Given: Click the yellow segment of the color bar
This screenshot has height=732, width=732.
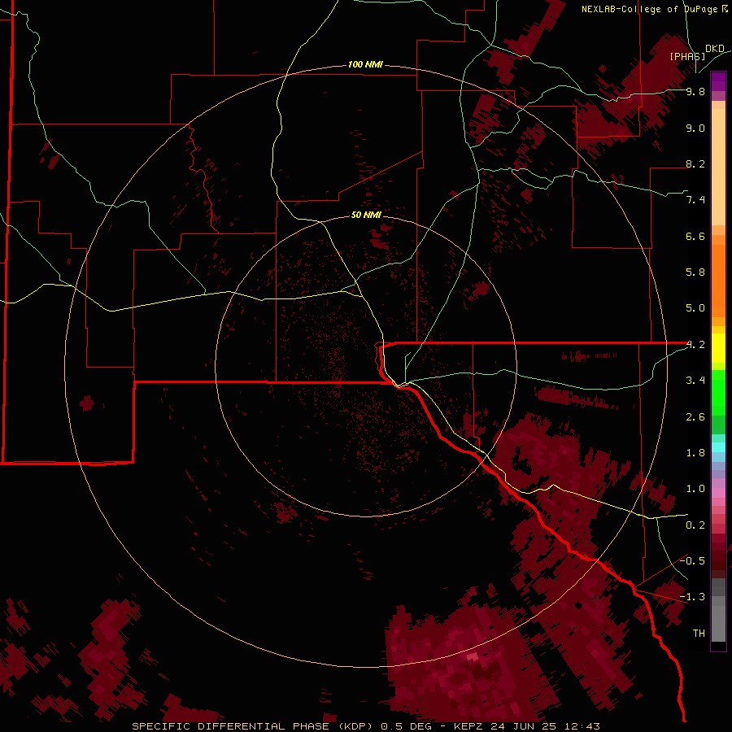Looking at the screenshot, I should (x=718, y=348).
